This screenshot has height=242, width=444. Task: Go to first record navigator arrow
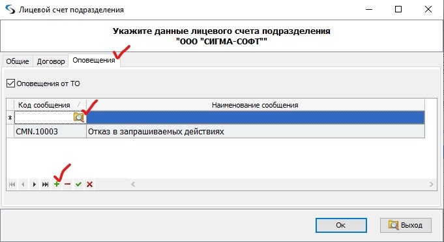[12, 185]
